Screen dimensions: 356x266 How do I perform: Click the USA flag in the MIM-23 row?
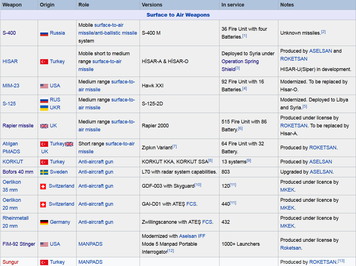pos(44,86)
